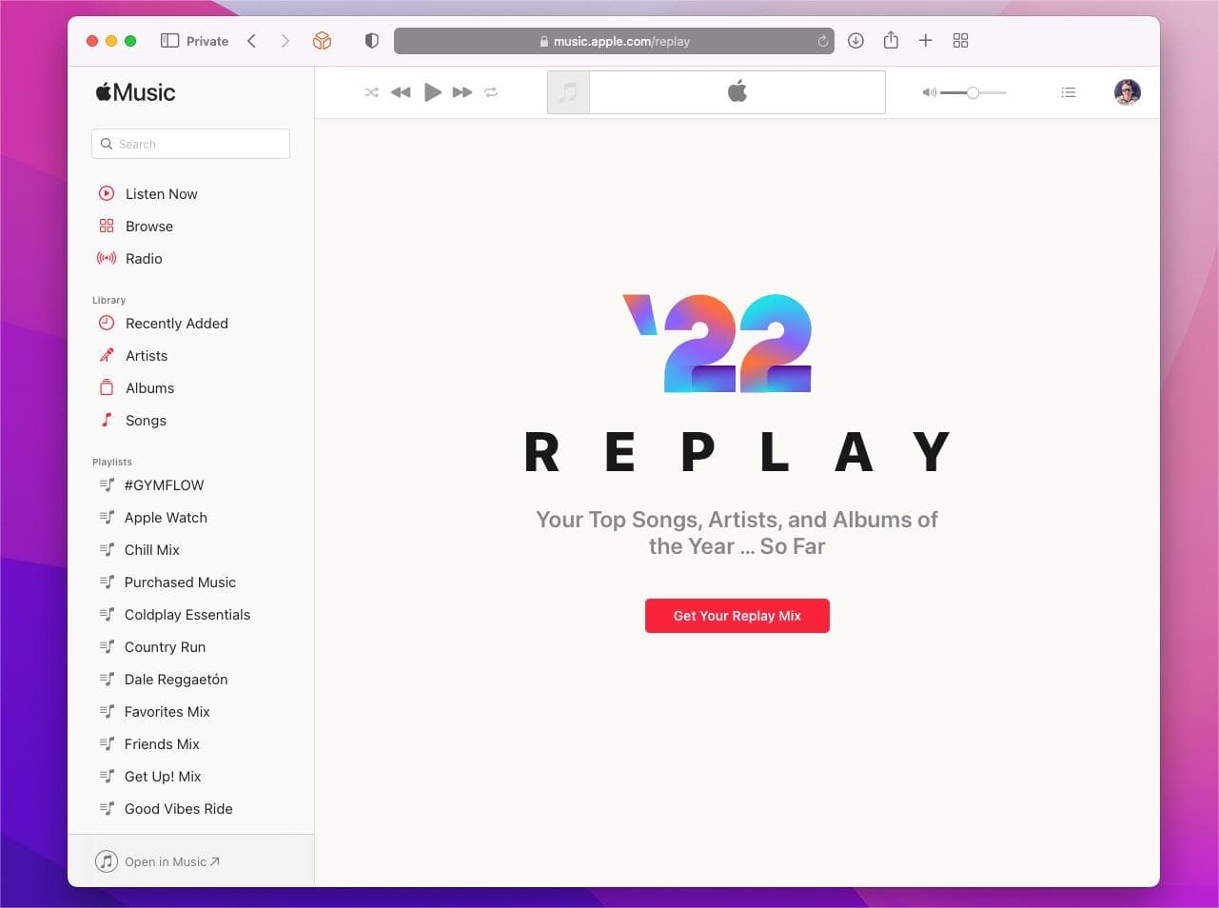The width and height of the screenshot is (1219, 908).
Task: Open Get Up! Mix playlist
Action: [150, 777]
